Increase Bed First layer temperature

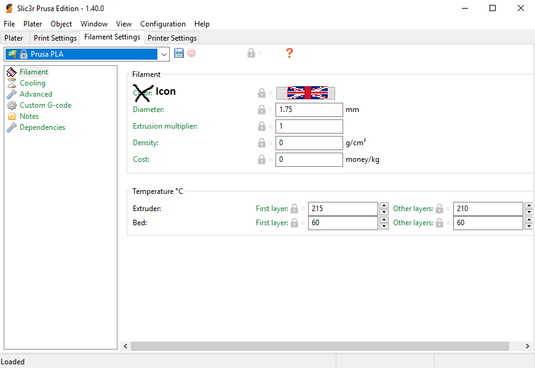click(384, 220)
